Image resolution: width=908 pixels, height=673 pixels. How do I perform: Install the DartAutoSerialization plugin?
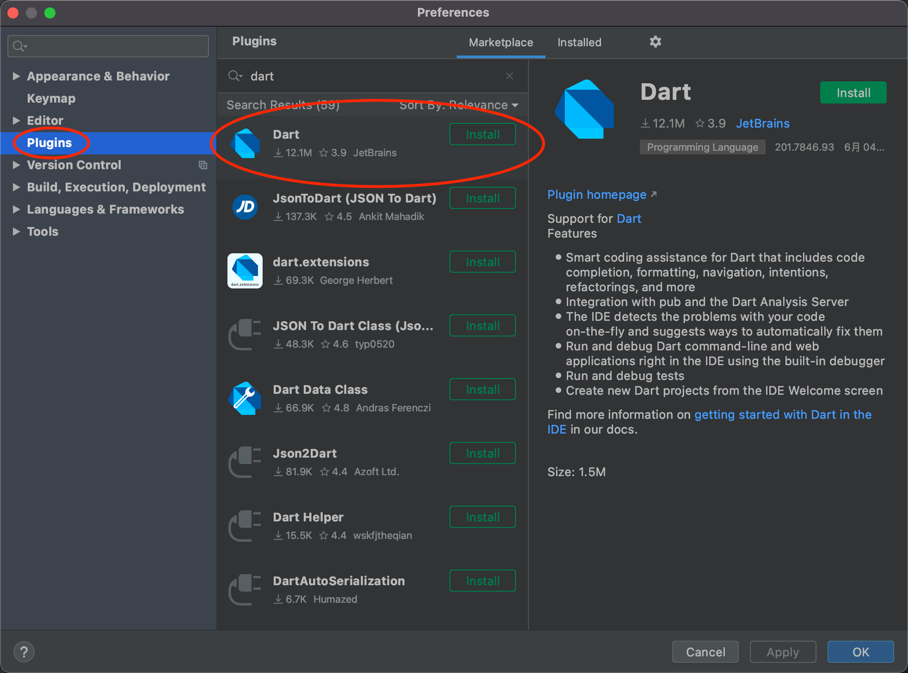coord(483,581)
